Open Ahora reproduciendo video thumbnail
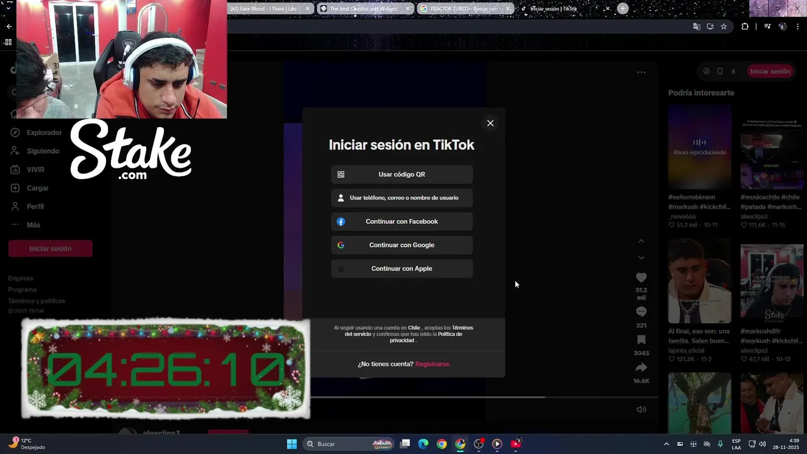Image resolution: width=807 pixels, height=454 pixels. point(700,146)
